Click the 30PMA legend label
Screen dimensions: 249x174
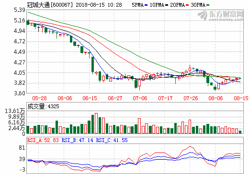tap(198, 5)
